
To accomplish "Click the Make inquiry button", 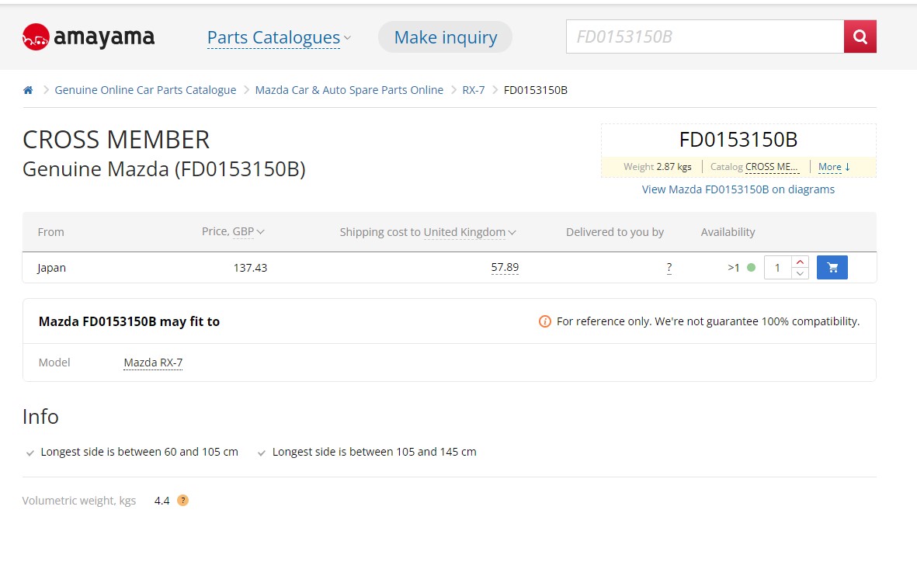I will click(445, 36).
